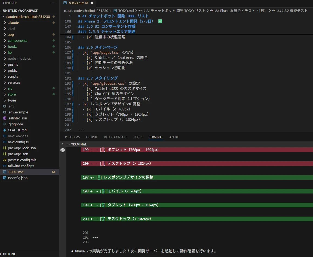The image size is (313, 257).
Task: Click the markdown icon of CLAUDE.md
Action: point(4,130)
